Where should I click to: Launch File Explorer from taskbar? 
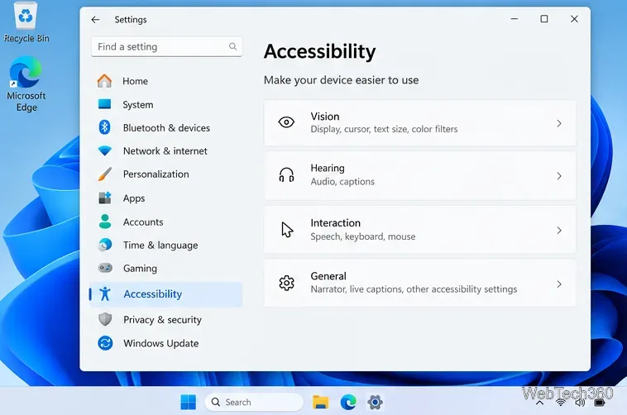[x=320, y=402]
